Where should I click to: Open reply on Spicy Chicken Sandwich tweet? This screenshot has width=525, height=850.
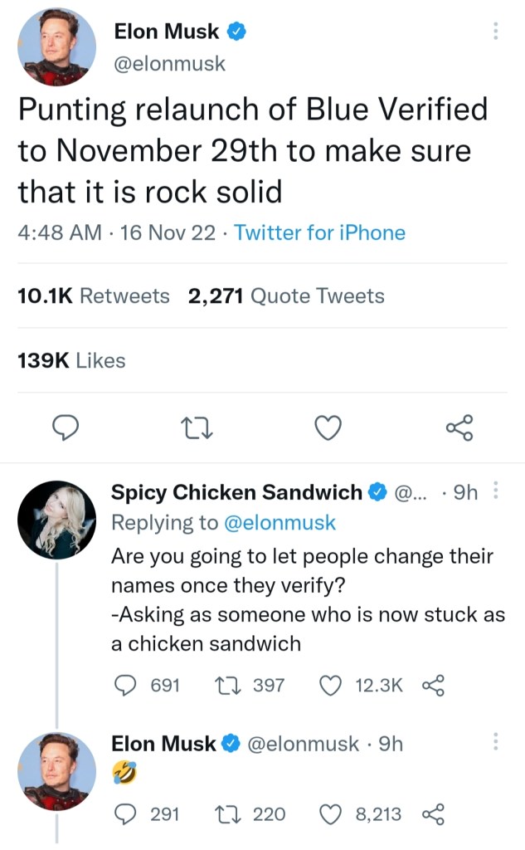coord(125,685)
